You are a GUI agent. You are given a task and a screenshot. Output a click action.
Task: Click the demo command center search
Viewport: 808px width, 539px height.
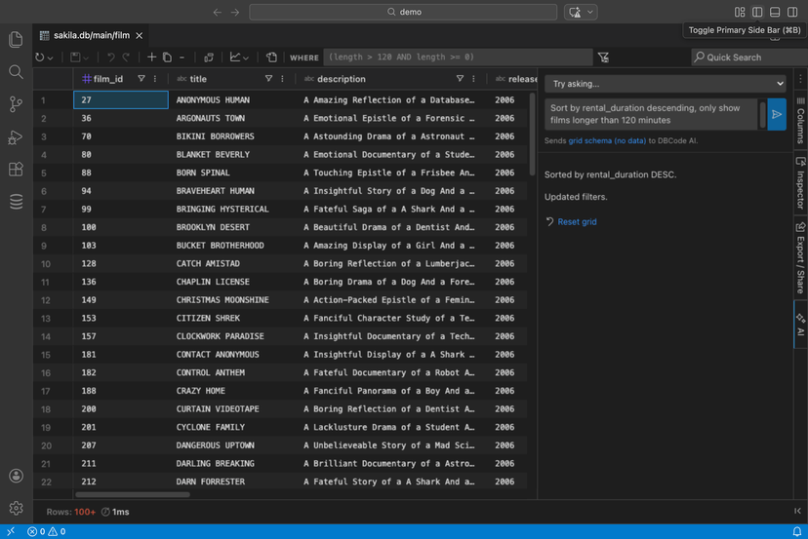coord(403,12)
